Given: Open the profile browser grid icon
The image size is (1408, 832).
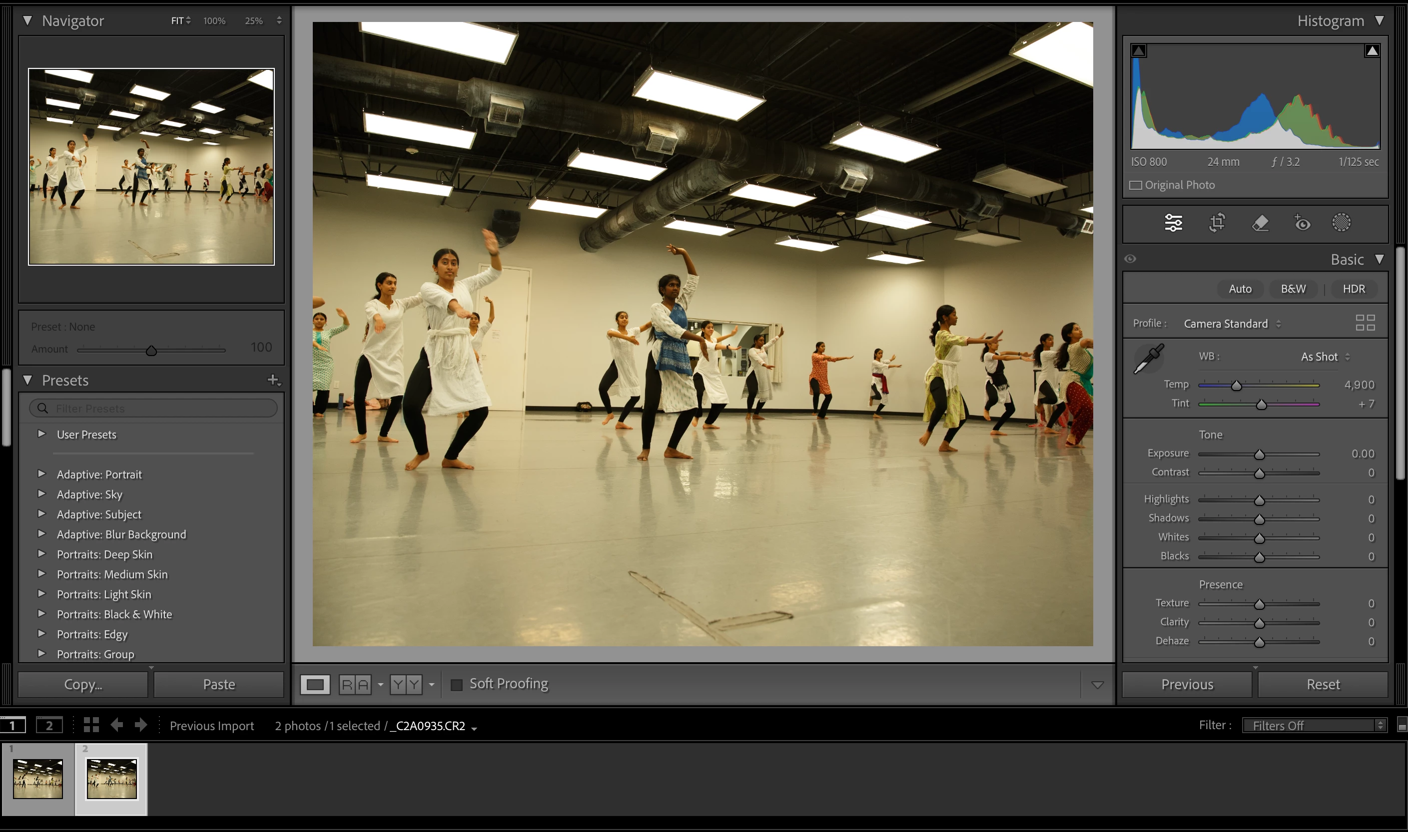Looking at the screenshot, I should pyautogui.click(x=1365, y=323).
